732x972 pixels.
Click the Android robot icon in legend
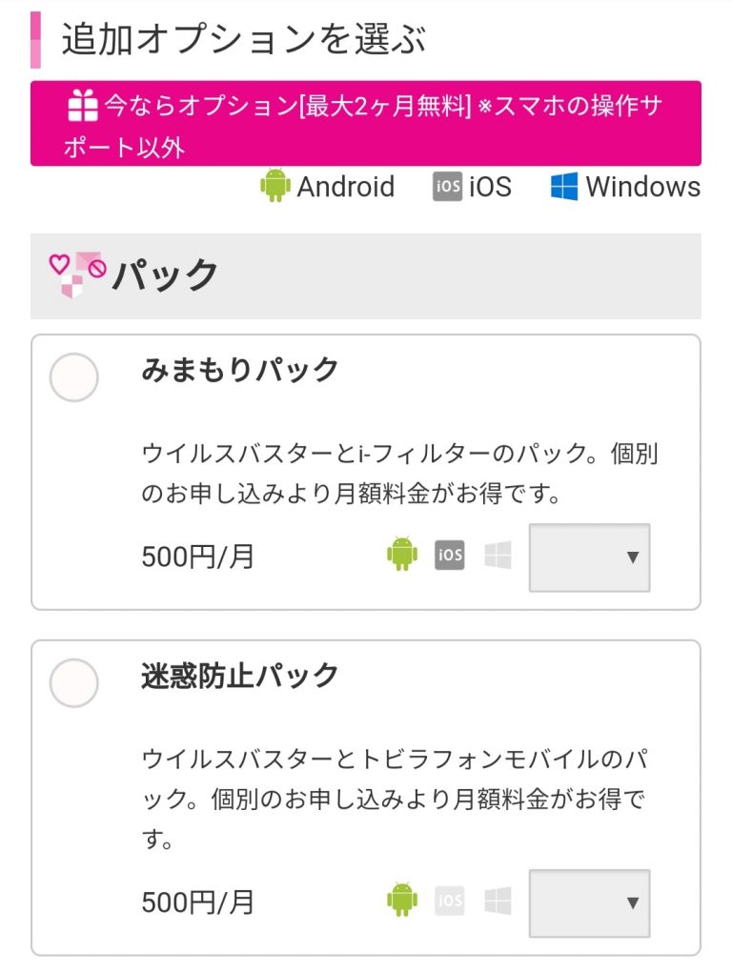(274, 186)
